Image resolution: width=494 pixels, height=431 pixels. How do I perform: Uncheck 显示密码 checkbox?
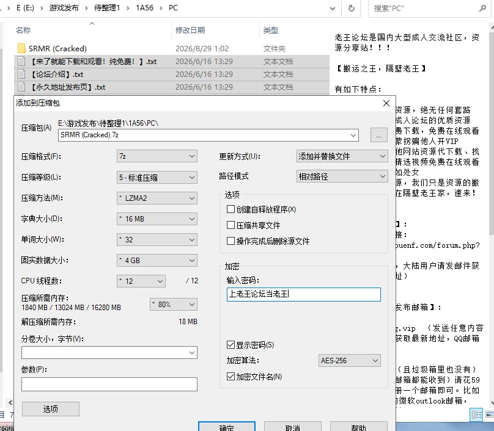tap(230, 345)
